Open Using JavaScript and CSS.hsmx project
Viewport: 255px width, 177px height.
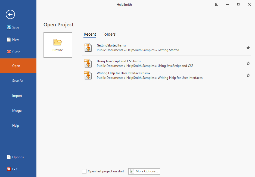coord(119,61)
